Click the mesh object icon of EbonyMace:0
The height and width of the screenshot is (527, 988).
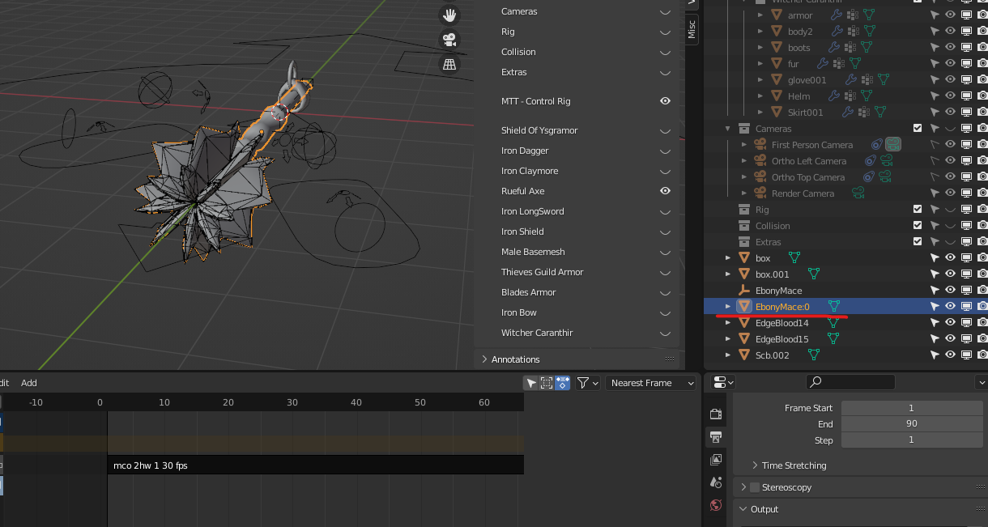[x=743, y=307]
